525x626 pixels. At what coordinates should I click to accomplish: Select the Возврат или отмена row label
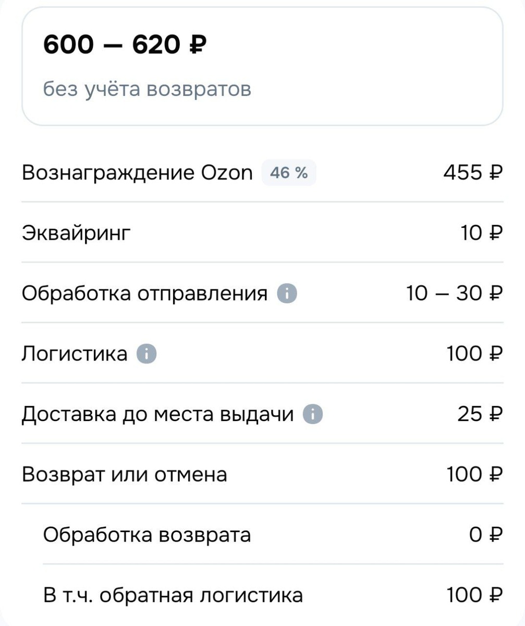tap(125, 475)
